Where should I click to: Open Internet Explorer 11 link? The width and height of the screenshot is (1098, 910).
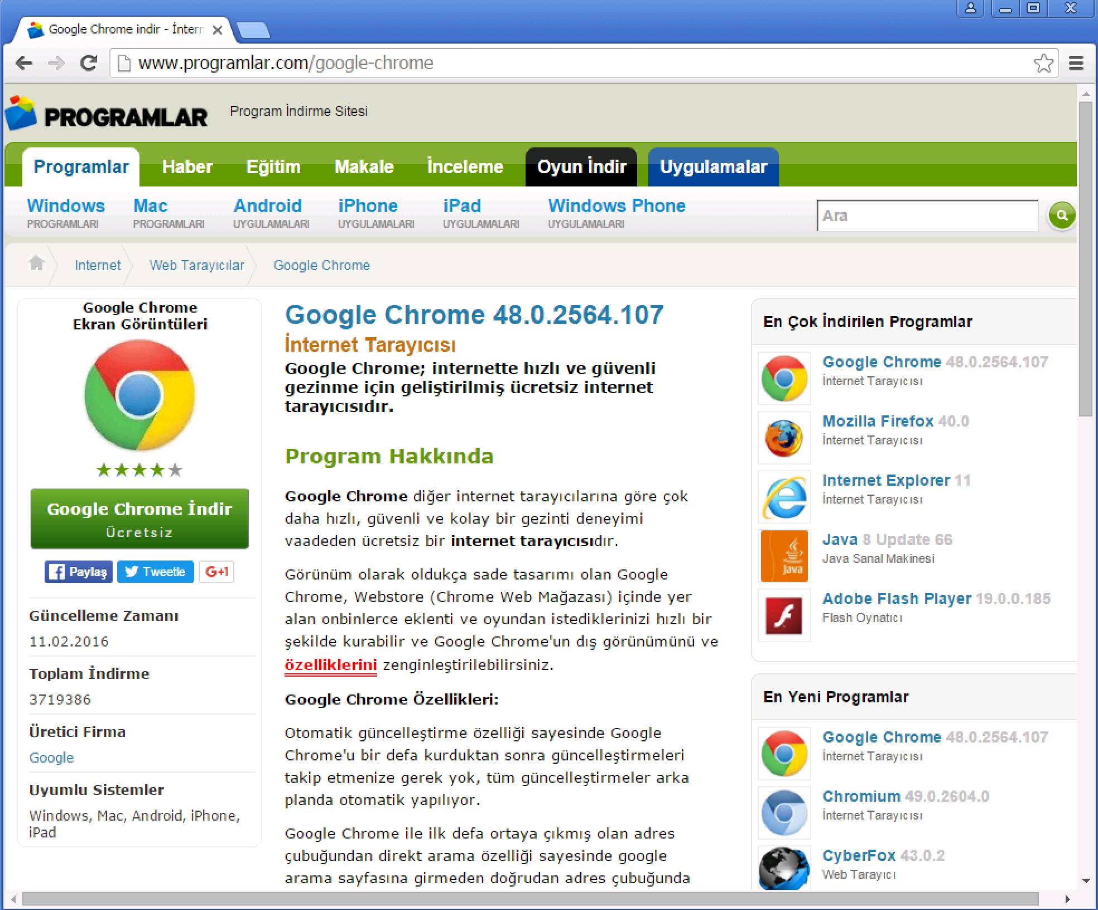[897, 480]
